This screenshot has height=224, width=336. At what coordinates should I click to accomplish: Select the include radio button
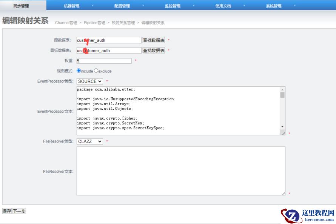pos(79,71)
